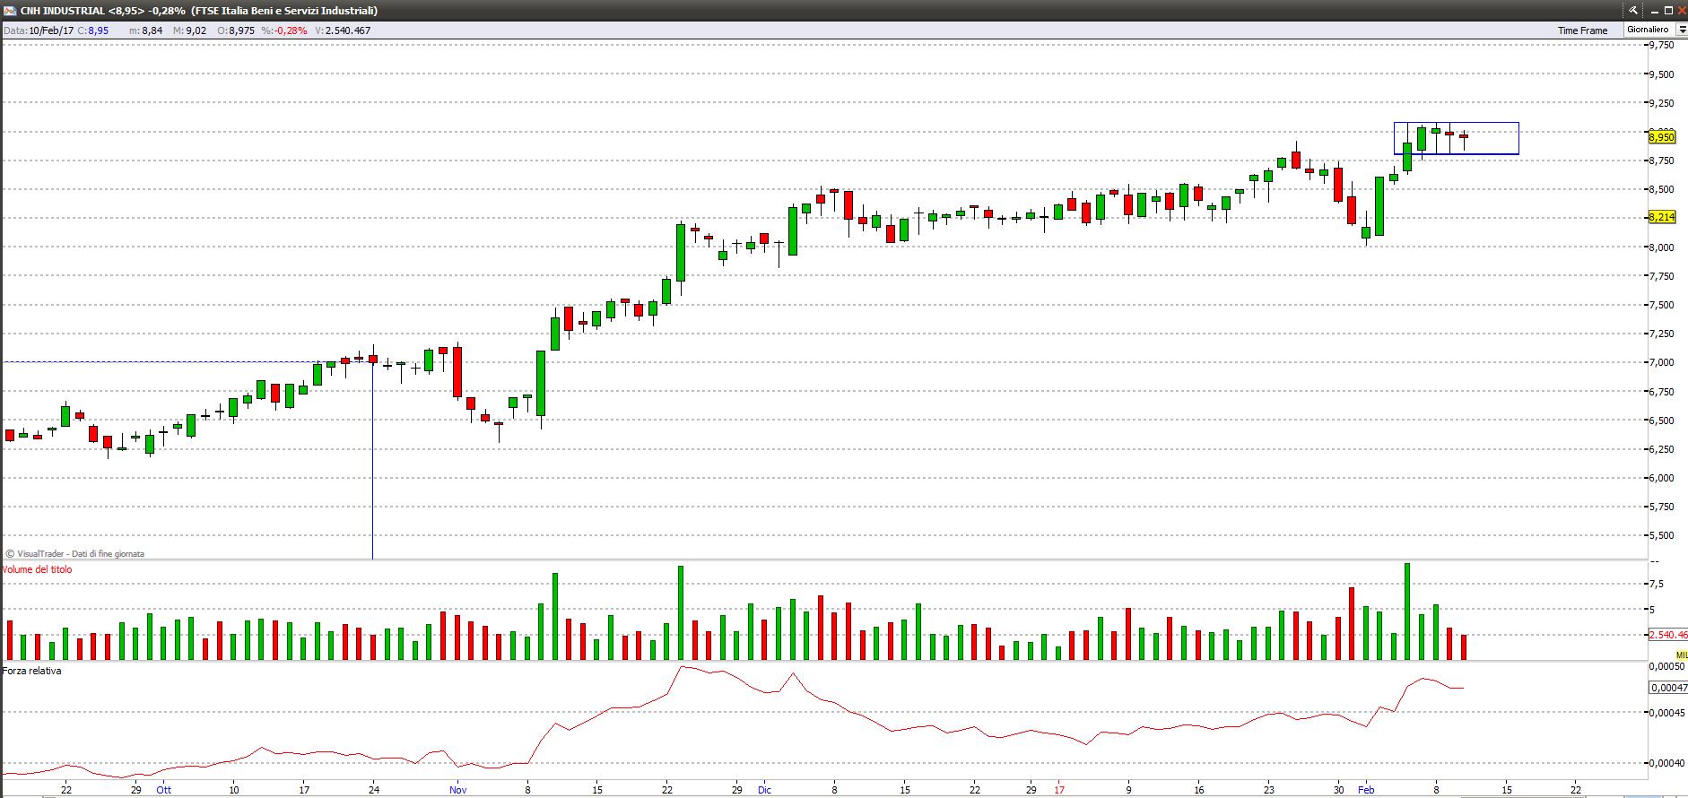The width and height of the screenshot is (1688, 798).
Task: Click the red '17' year marker on time axis
Action: (x=1059, y=790)
